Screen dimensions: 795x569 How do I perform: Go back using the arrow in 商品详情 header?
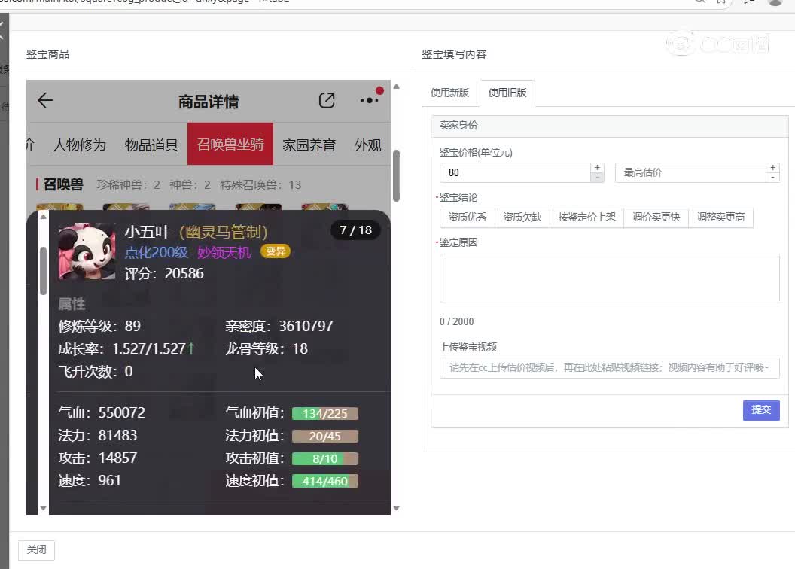(45, 100)
